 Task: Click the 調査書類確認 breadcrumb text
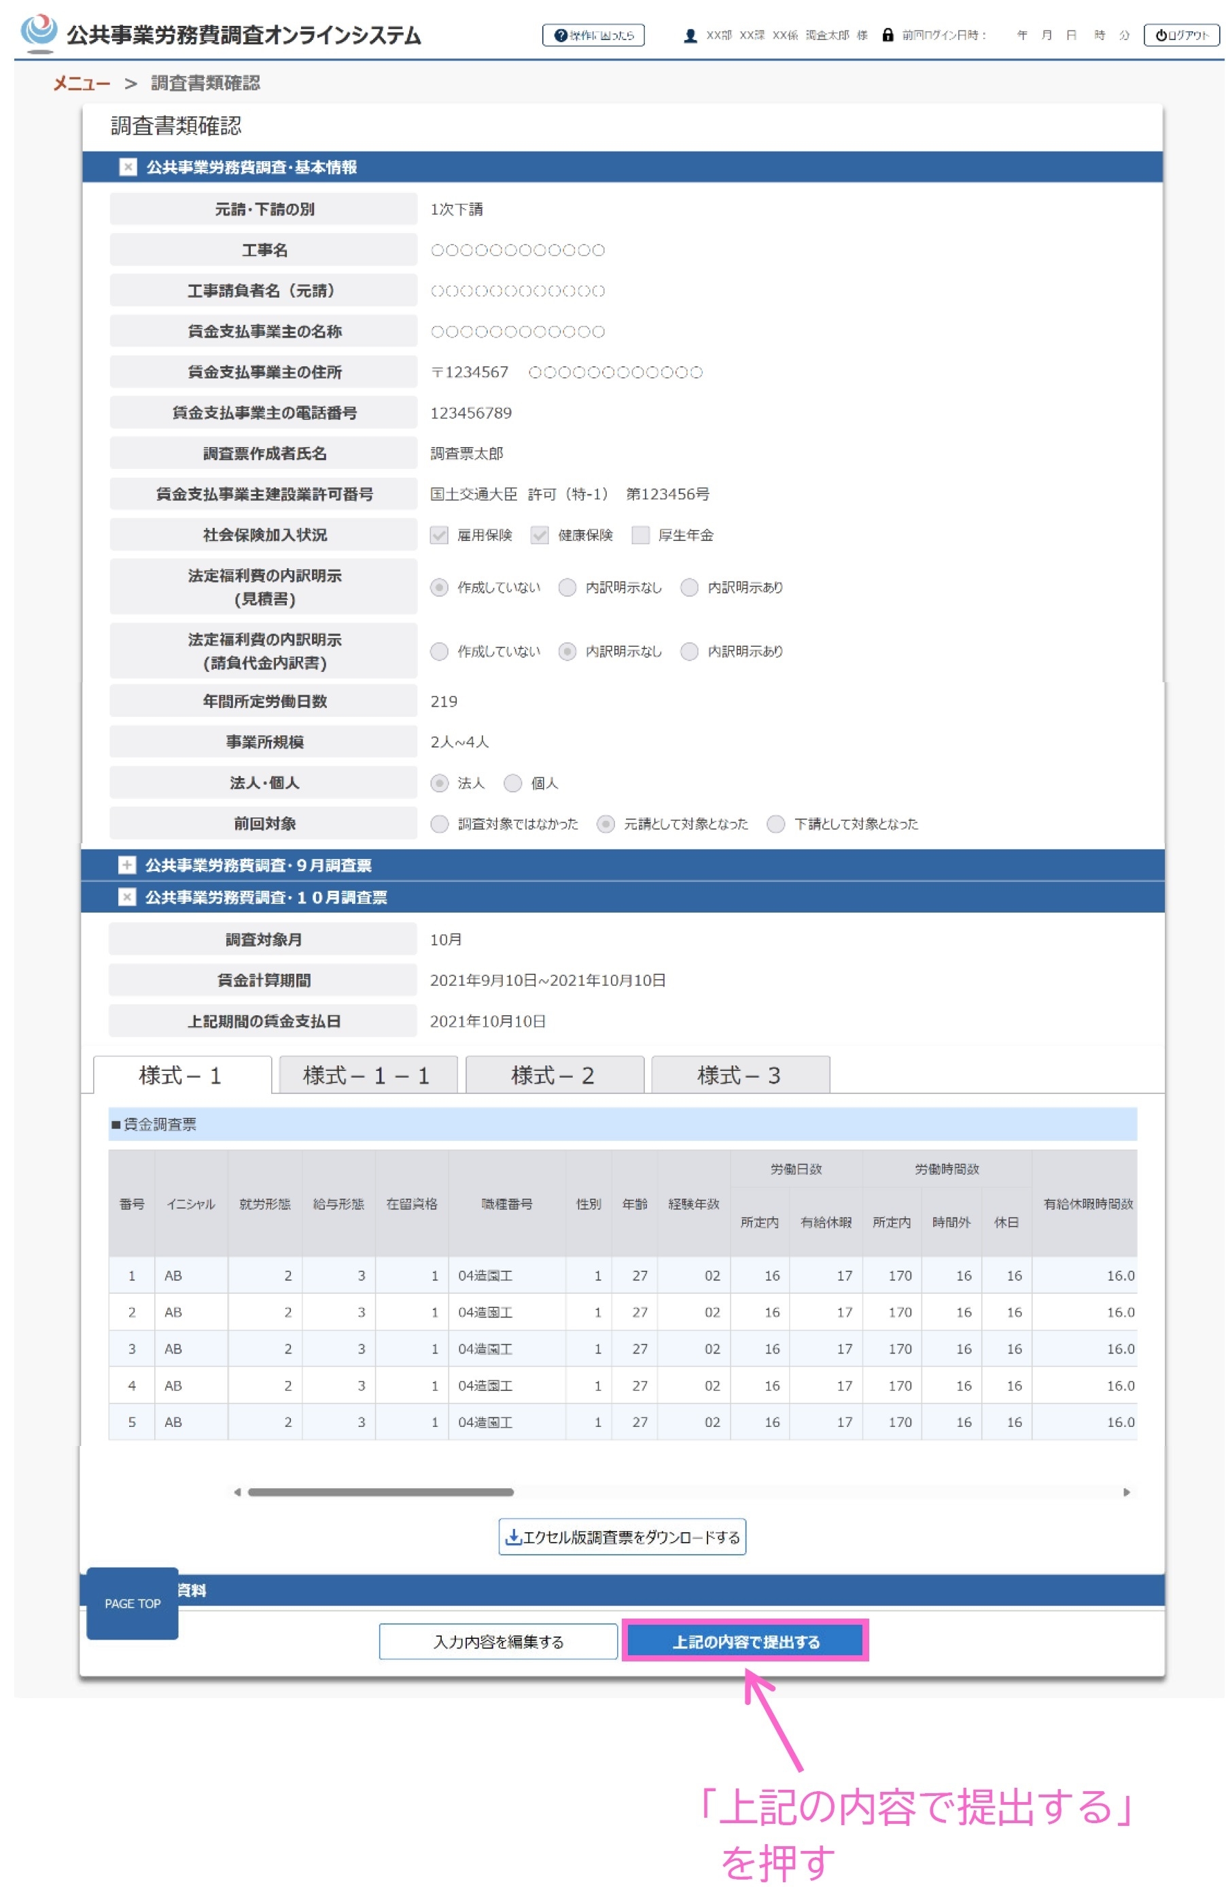(205, 84)
